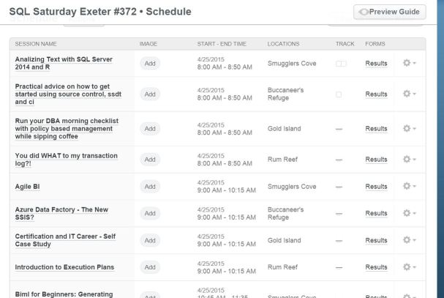Add image to Analizing Text session

150,64
